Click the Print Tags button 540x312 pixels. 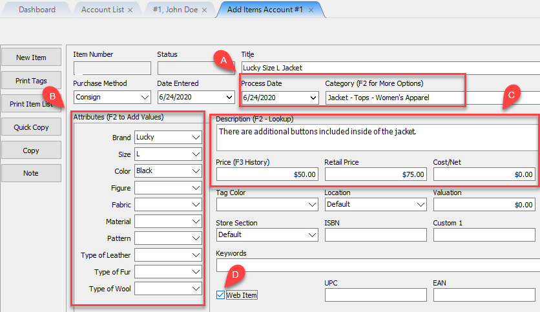point(32,81)
